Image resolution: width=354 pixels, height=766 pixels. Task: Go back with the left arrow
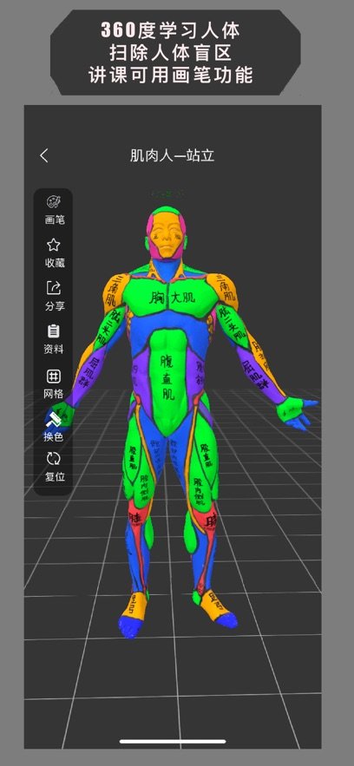coord(44,156)
